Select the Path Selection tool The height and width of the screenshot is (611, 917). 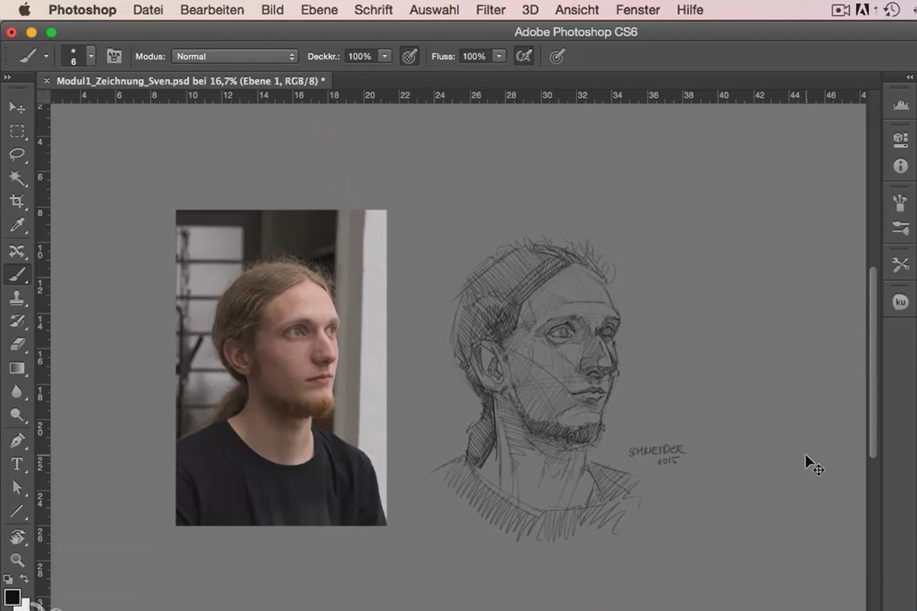click(x=17, y=487)
